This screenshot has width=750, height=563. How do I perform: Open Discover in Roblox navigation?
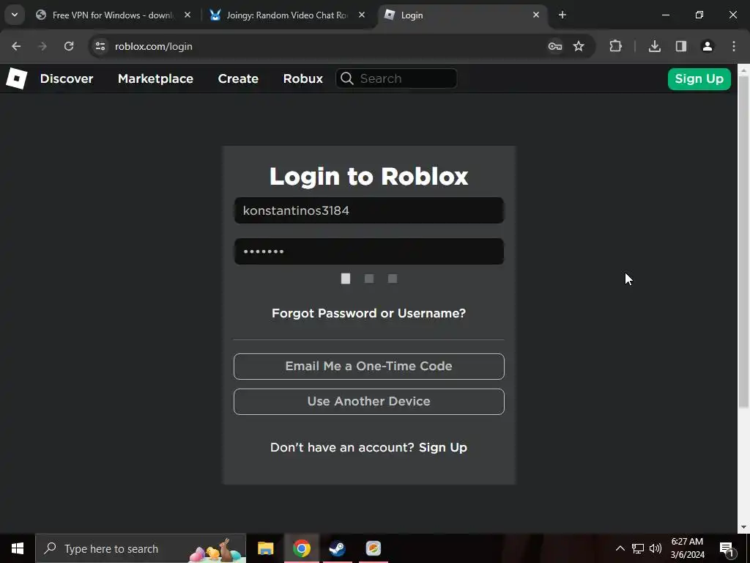point(67,78)
